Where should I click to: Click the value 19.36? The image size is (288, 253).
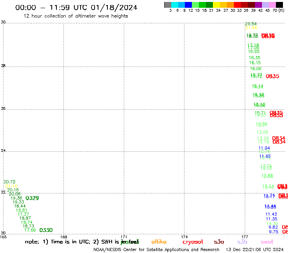[16, 198]
